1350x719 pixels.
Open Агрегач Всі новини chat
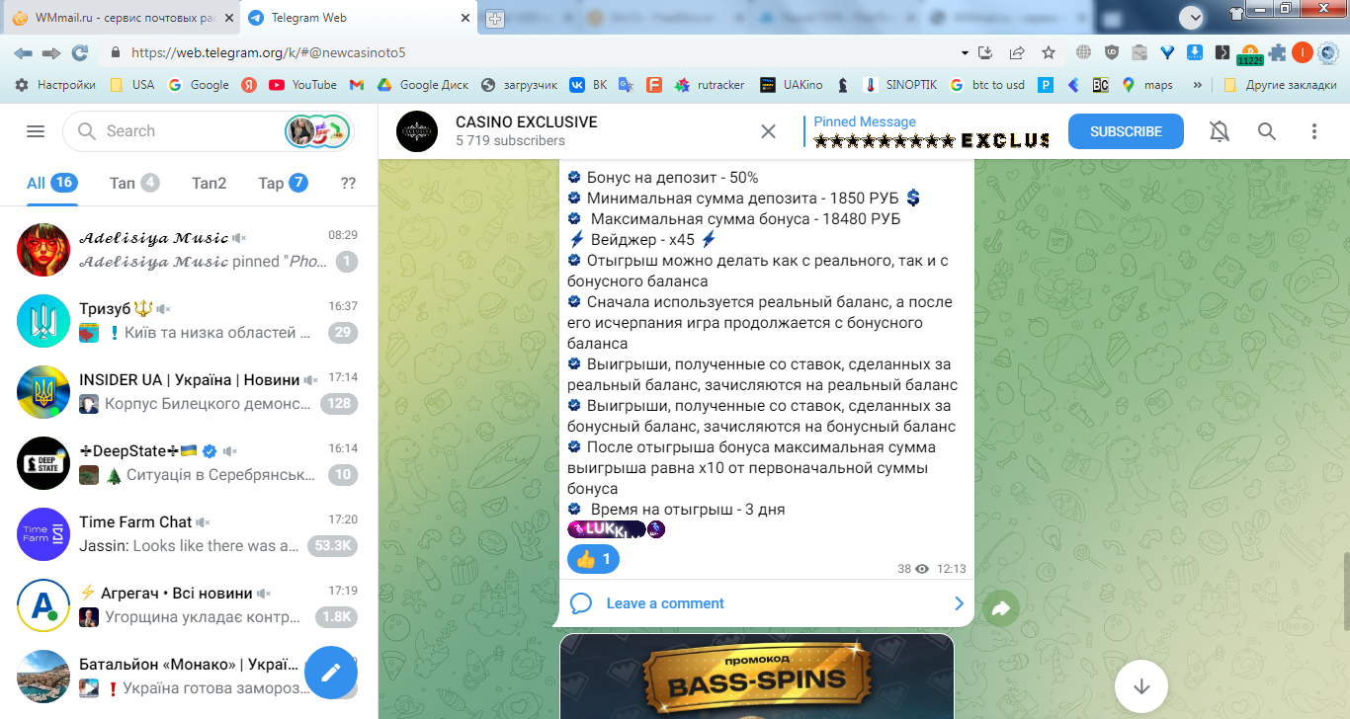tap(189, 605)
